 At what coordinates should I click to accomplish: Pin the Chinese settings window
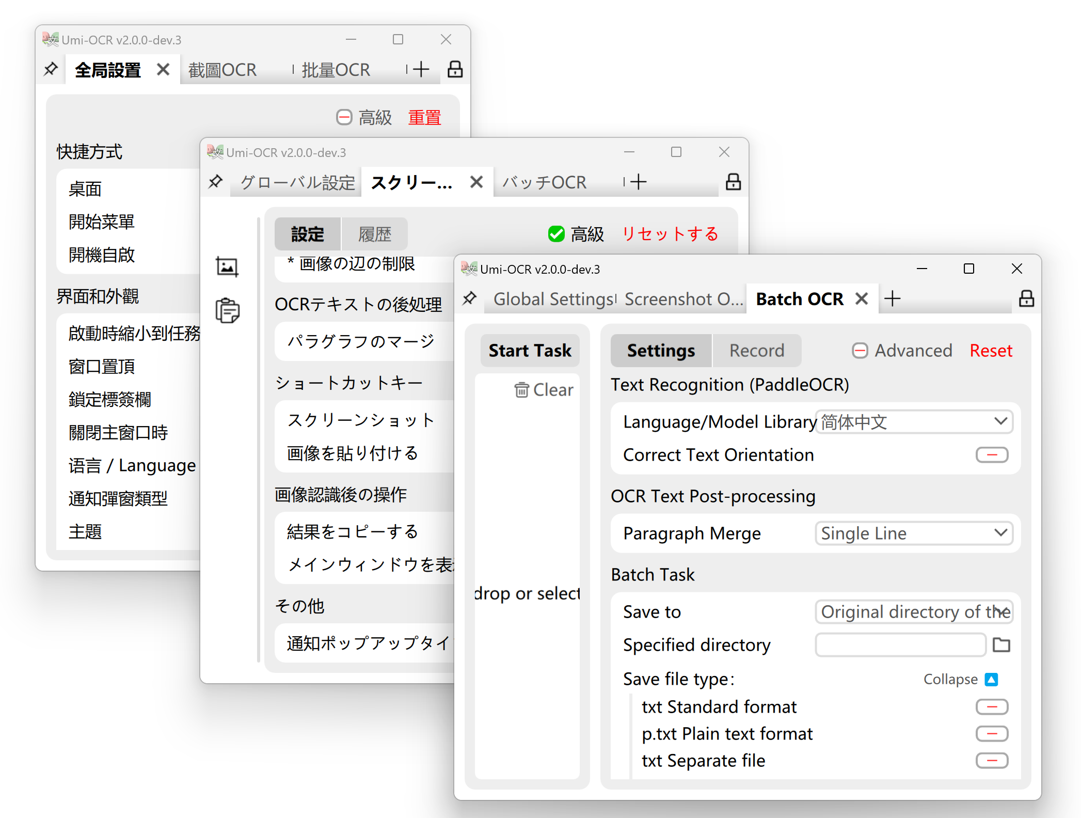(50, 69)
